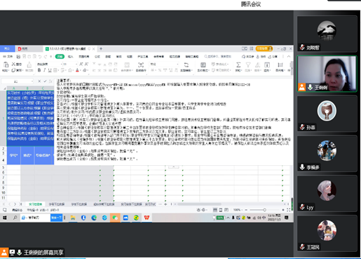361x259 pixels.
Task: Click the taskbar search magnifier
Action: pos(15,218)
